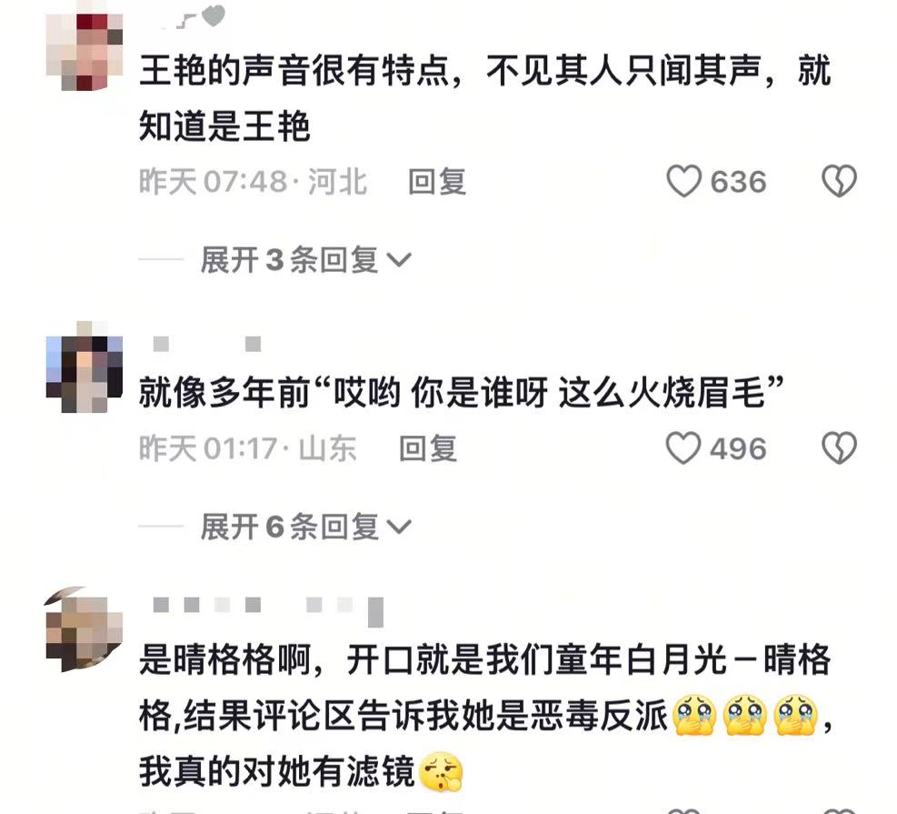Like the comment with 636 likes
This screenshot has width=897, height=814.
click(x=683, y=181)
